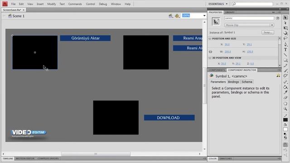This screenshot has height=163, width=290.
Task: Select the Zoom magnifier tool
Action: [x=285, y=109]
